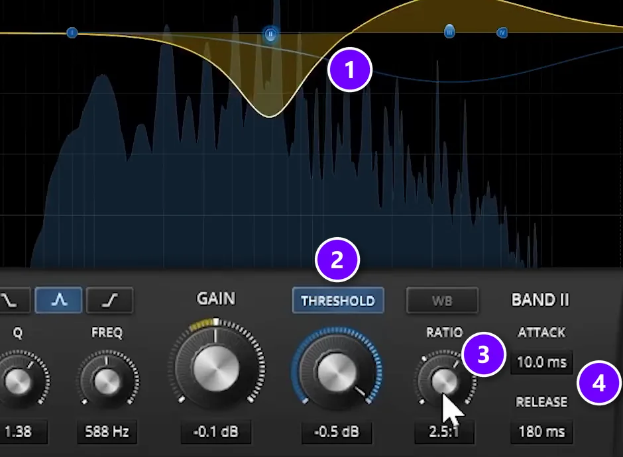Click the 588 Hz frequency field
623x457 pixels.
tap(107, 432)
